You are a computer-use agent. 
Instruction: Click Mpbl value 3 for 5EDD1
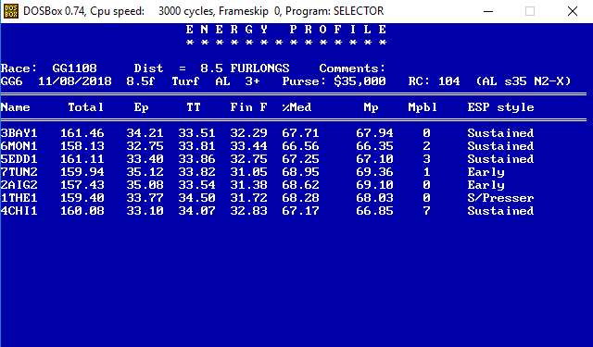click(x=426, y=159)
